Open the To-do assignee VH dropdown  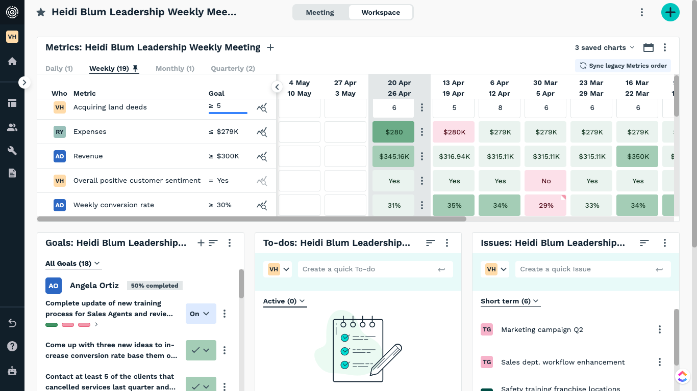[278, 269]
